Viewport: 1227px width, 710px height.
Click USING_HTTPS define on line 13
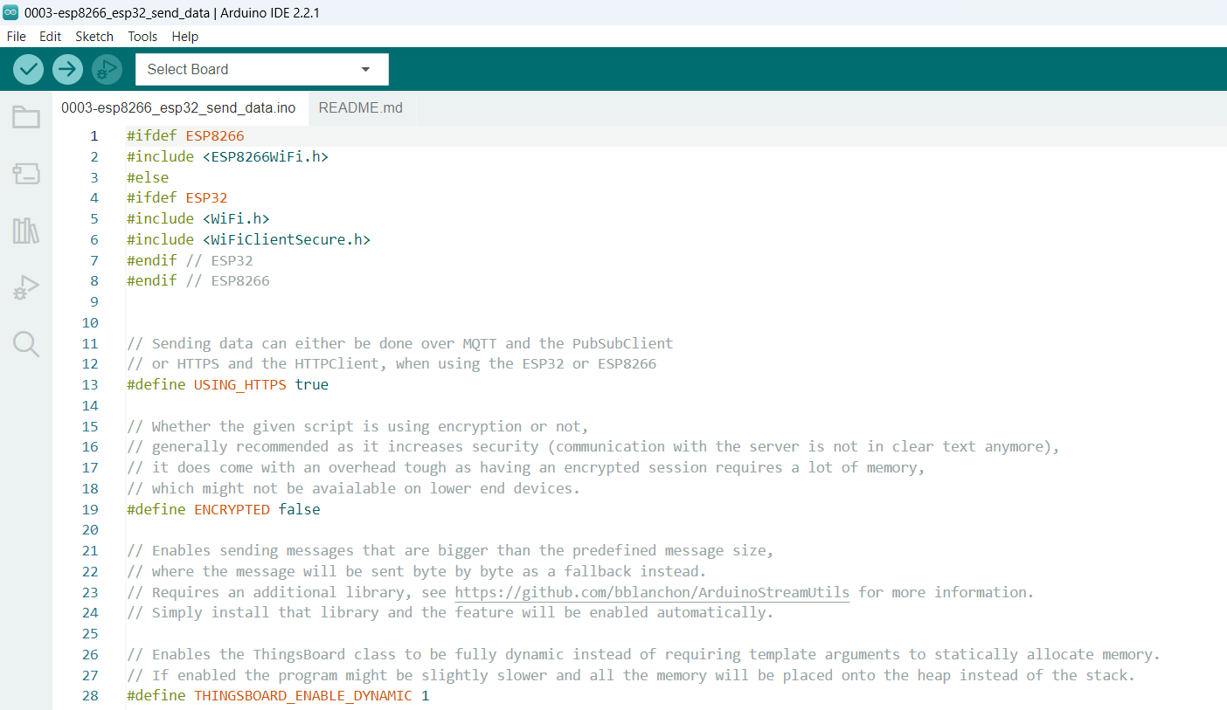(x=240, y=384)
